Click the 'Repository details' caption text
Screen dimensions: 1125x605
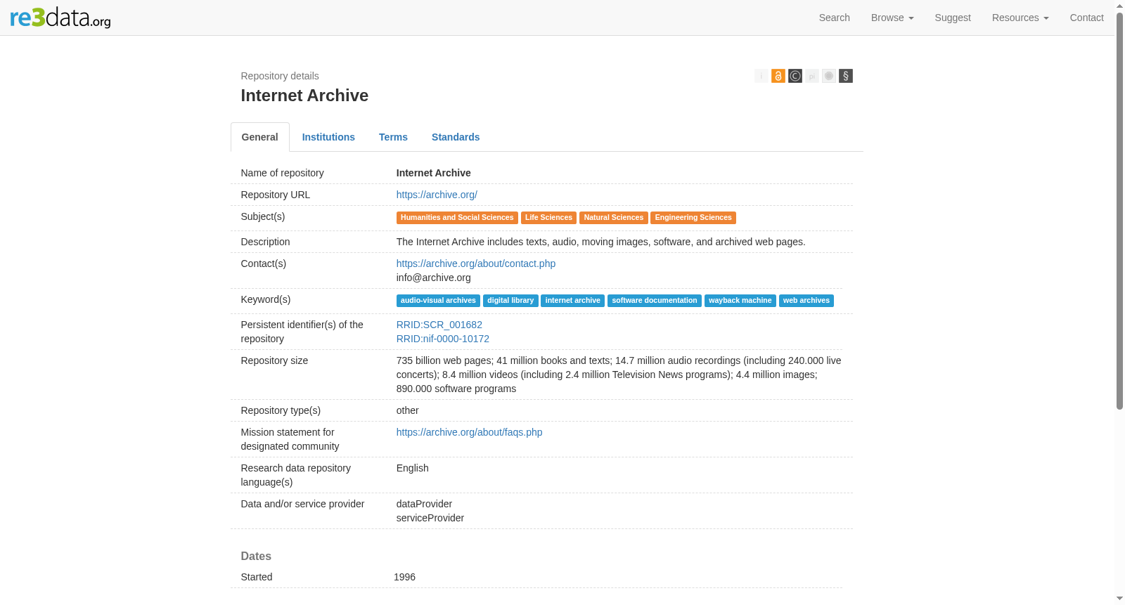tap(280, 76)
